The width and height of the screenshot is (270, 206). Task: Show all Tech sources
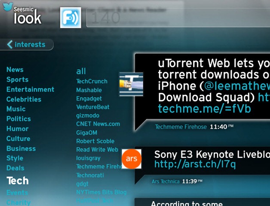pyautogui.click(x=81, y=71)
